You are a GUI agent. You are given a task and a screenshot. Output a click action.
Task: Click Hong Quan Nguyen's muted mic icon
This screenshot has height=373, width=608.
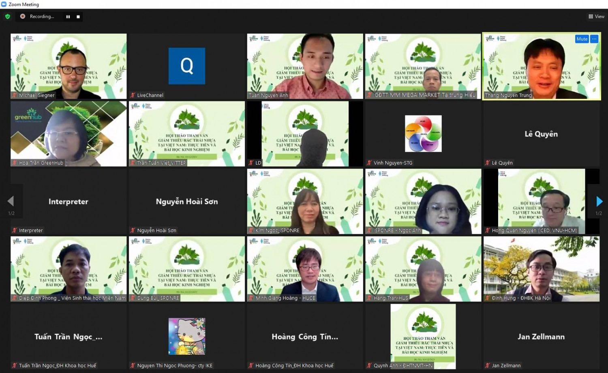[x=488, y=230]
